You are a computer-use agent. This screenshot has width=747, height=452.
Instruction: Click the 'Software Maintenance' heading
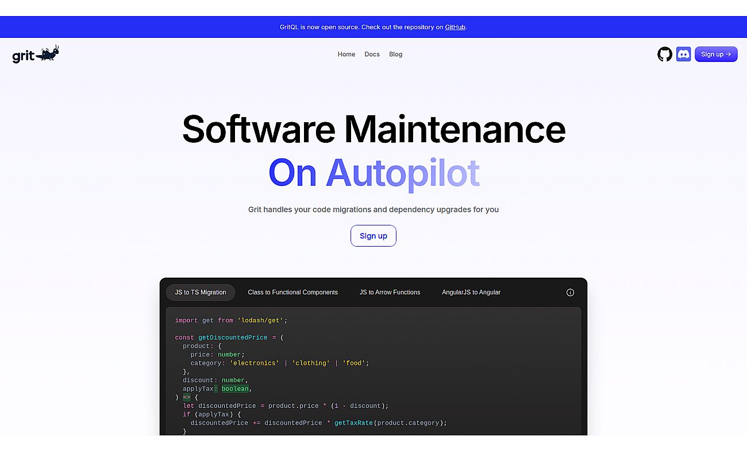373,129
